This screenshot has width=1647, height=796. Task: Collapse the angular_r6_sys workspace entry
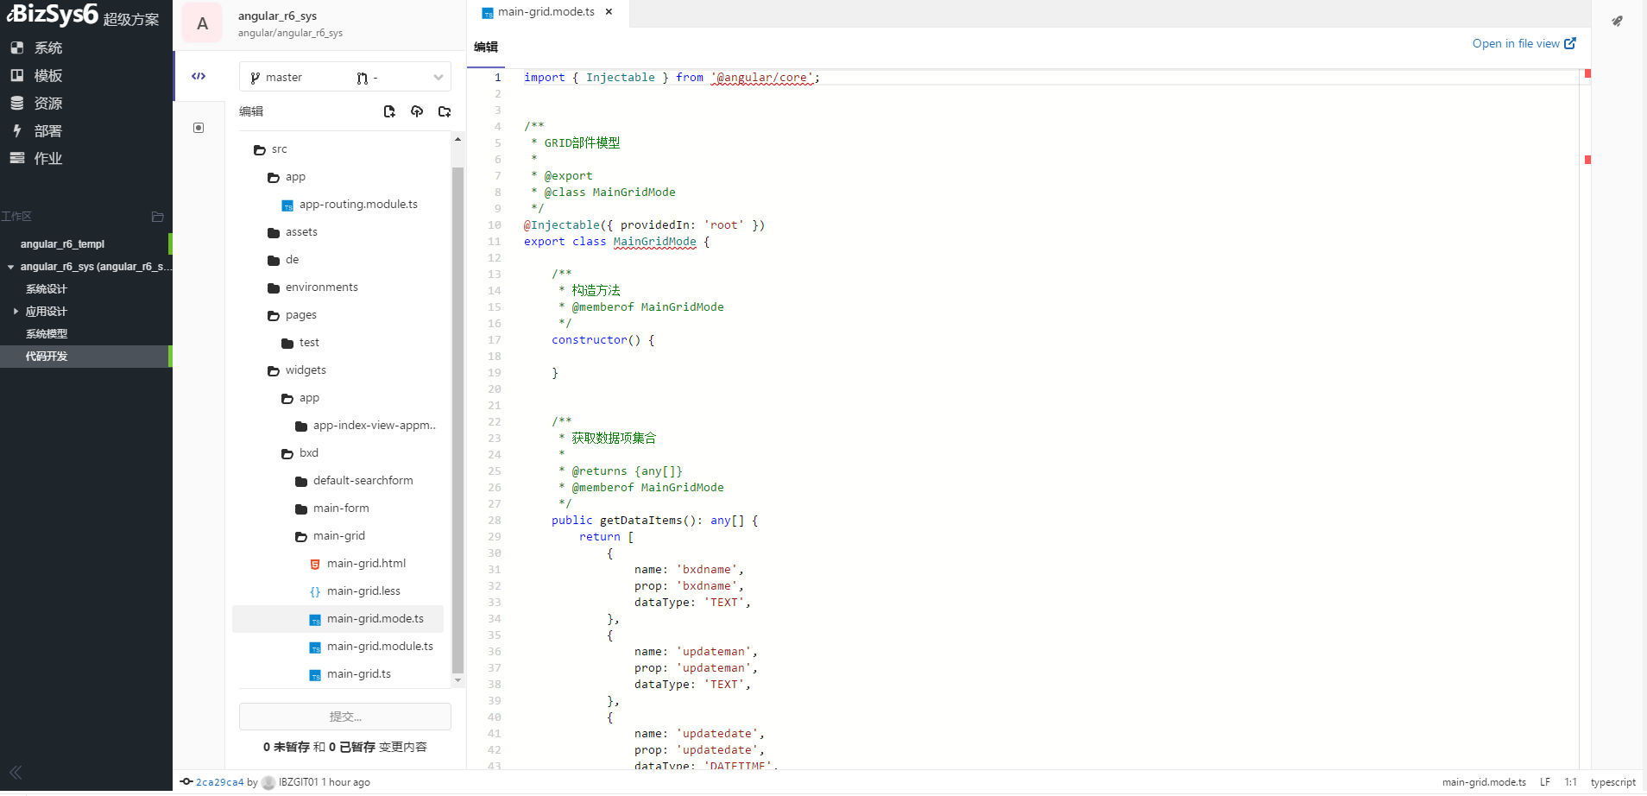point(10,268)
